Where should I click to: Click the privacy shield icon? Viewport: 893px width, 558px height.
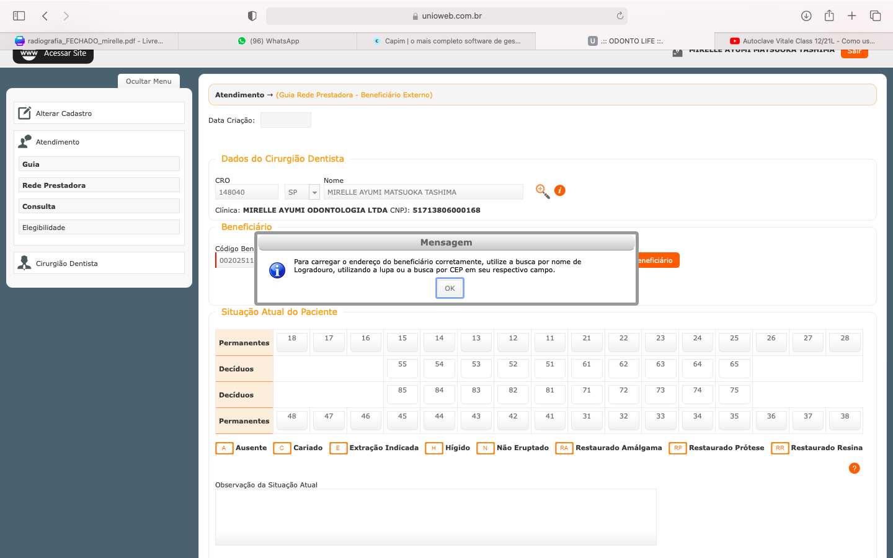coord(252,15)
